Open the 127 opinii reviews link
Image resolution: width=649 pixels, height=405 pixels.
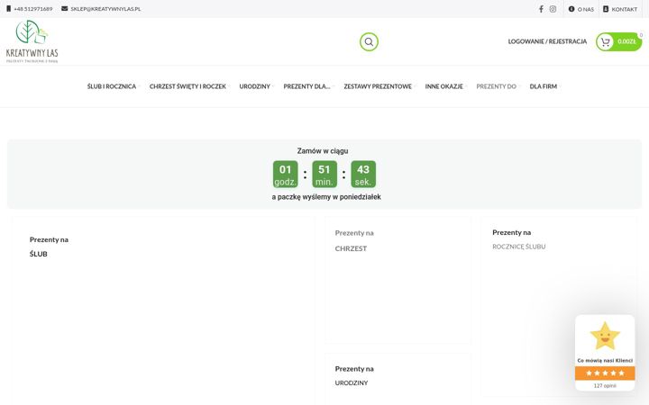(605, 385)
